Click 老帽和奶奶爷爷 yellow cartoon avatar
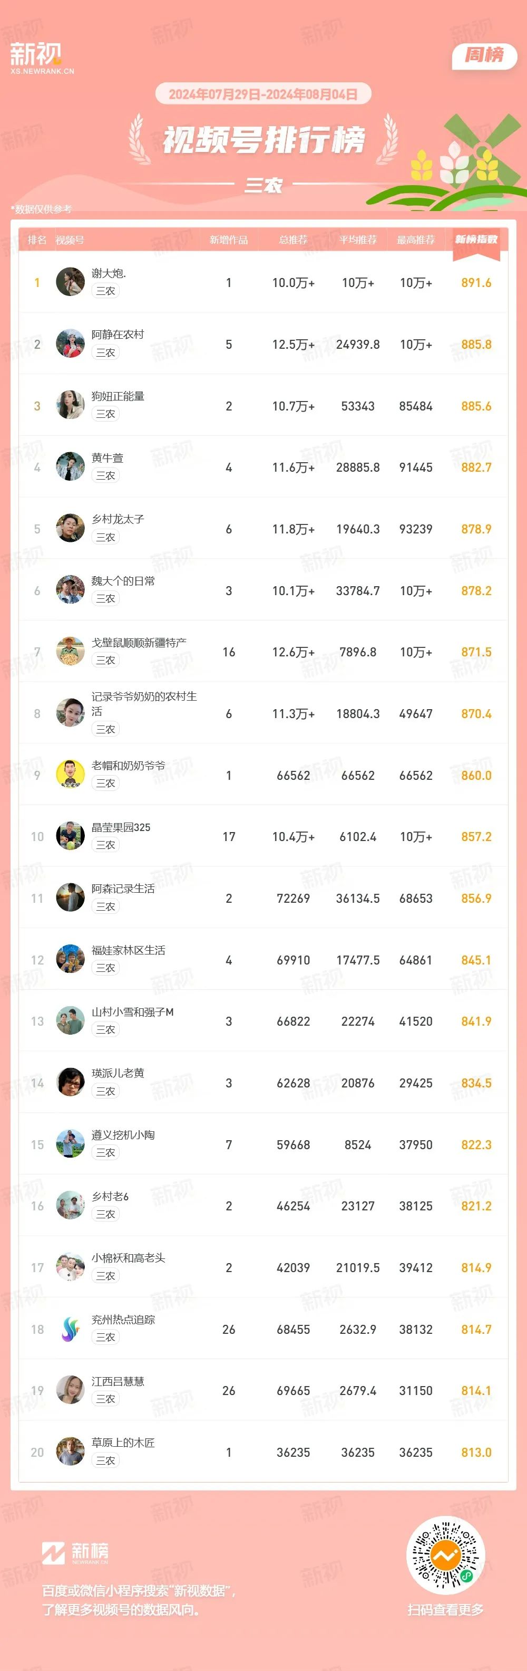This screenshot has height=1671, width=527. 71,775
